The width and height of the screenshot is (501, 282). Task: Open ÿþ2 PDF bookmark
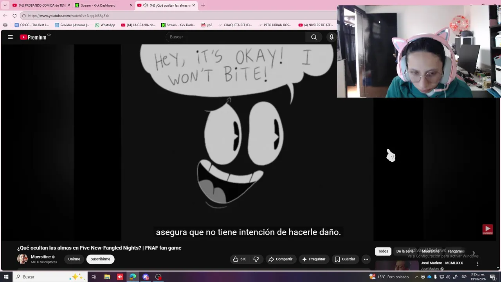coord(207,25)
